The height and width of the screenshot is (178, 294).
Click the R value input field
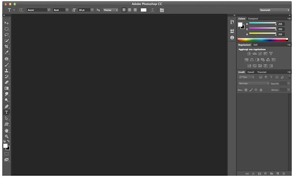pos(281,24)
